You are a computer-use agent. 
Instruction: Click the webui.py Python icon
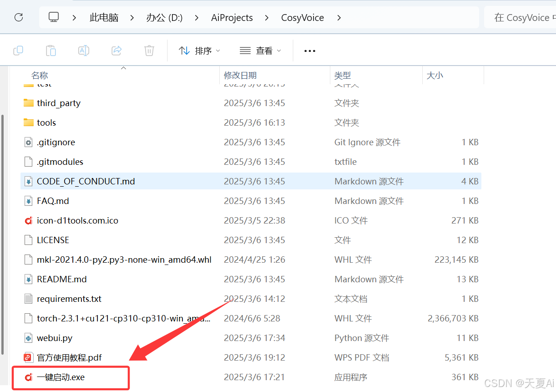pyautogui.click(x=29, y=338)
